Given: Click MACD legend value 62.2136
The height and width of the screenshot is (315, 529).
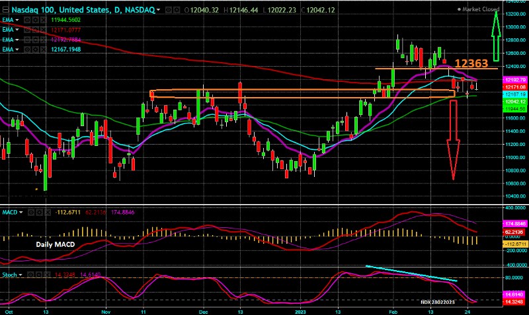Looking at the screenshot, I should click(x=95, y=213).
